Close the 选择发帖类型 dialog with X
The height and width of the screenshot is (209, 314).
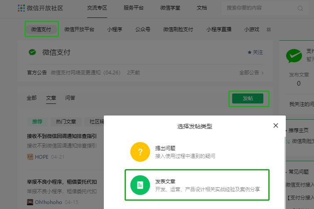pyautogui.click(x=276, y=125)
